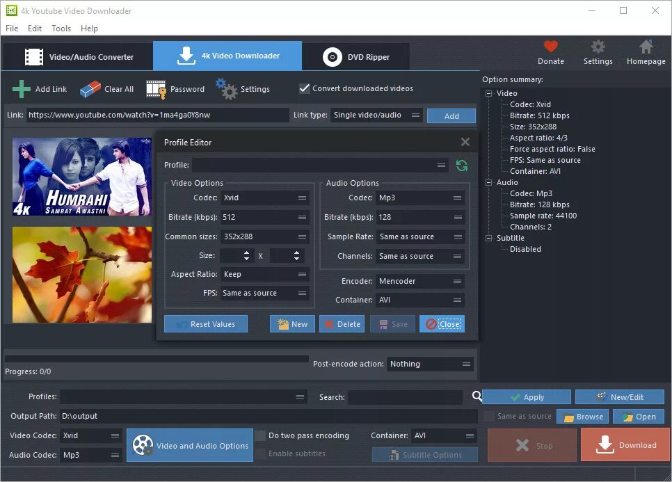Image resolution: width=672 pixels, height=482 pixels.
Task: Click the Video and Audio Options reel icon
Action: 144,444
